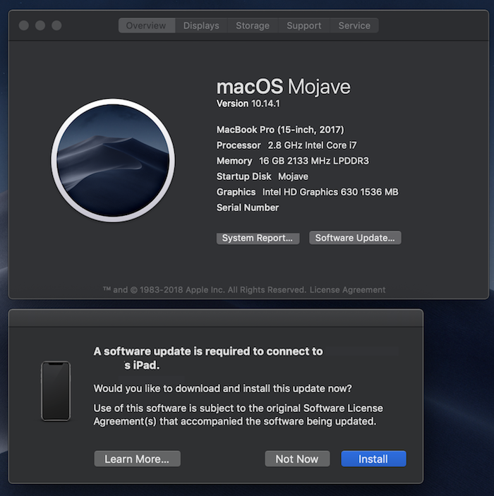
Task: Dismiss the update with Not Now
Action: click(297, 459)
